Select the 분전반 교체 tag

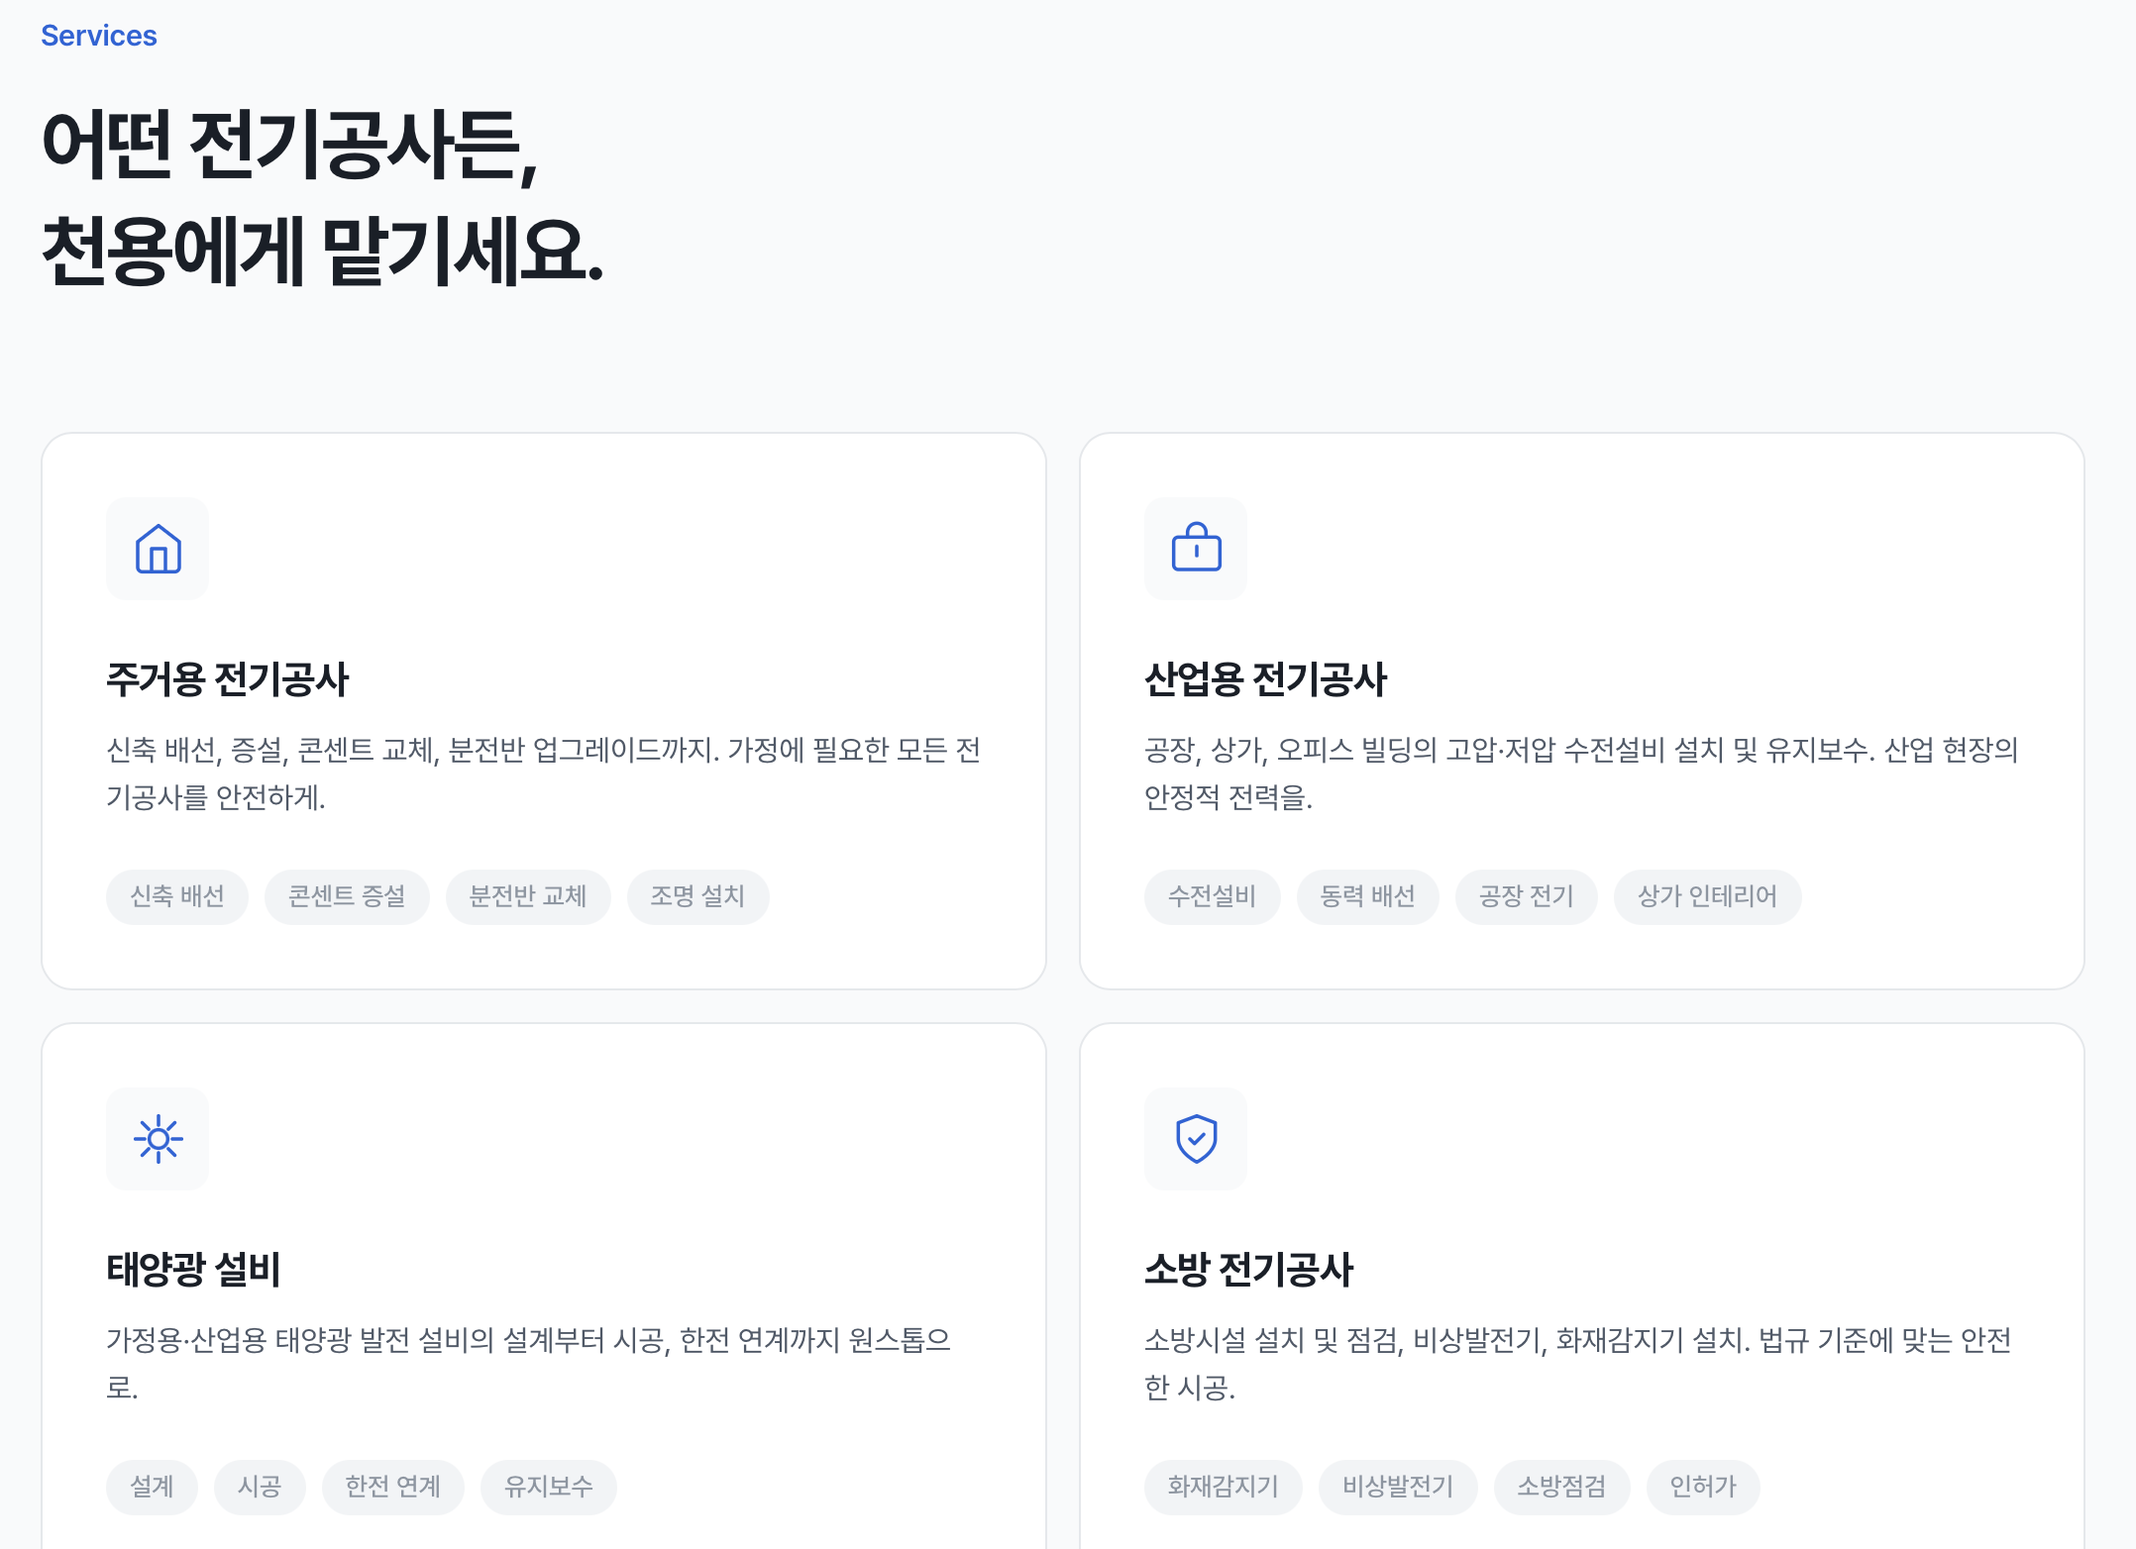click(x=528, y=896)
